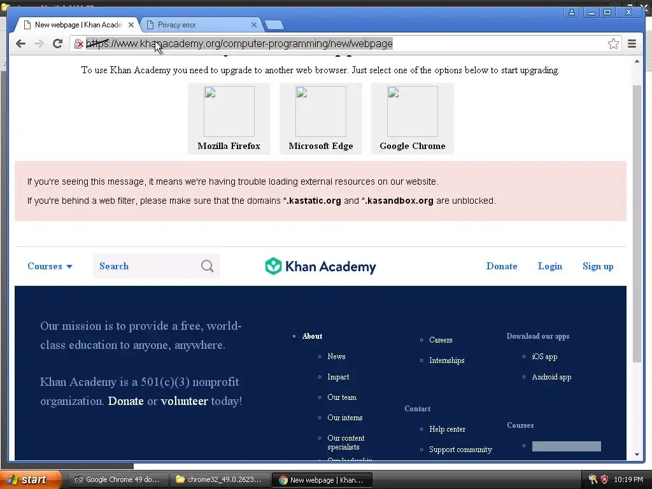Click the address bar URL

[x=239, y=44]
